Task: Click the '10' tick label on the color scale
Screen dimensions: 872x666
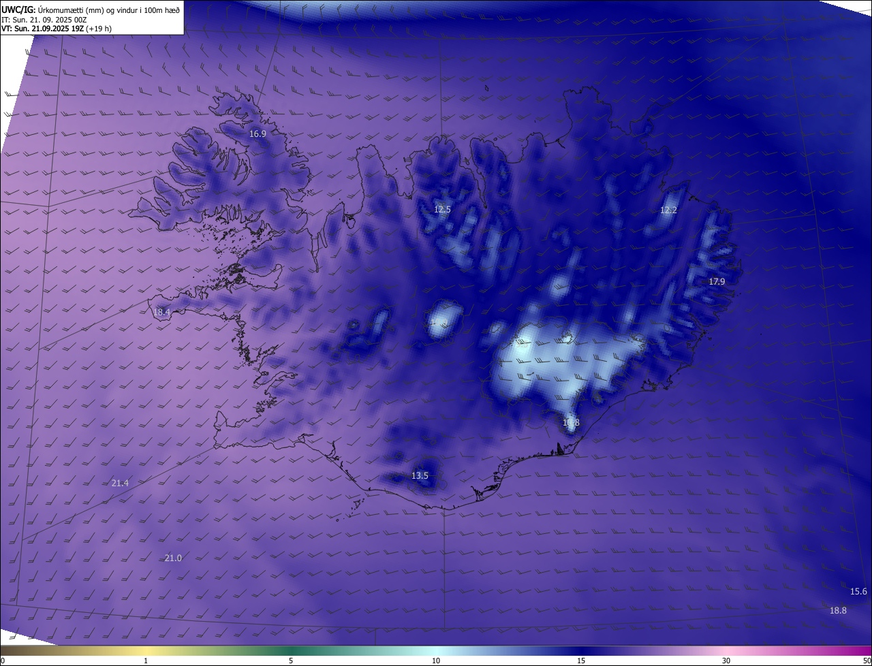Action: 436,661
